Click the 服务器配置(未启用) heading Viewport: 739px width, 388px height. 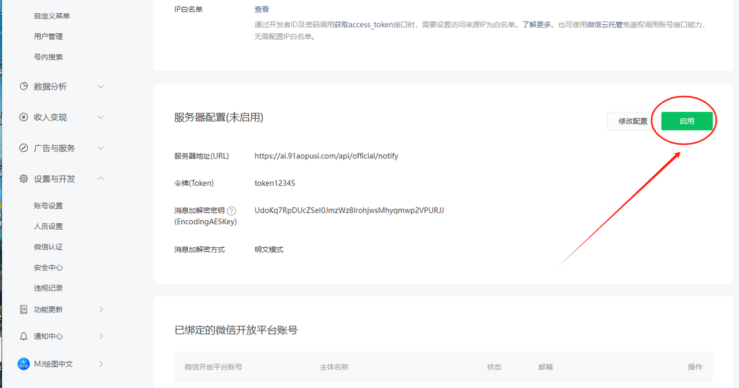(x=219, y=117)
